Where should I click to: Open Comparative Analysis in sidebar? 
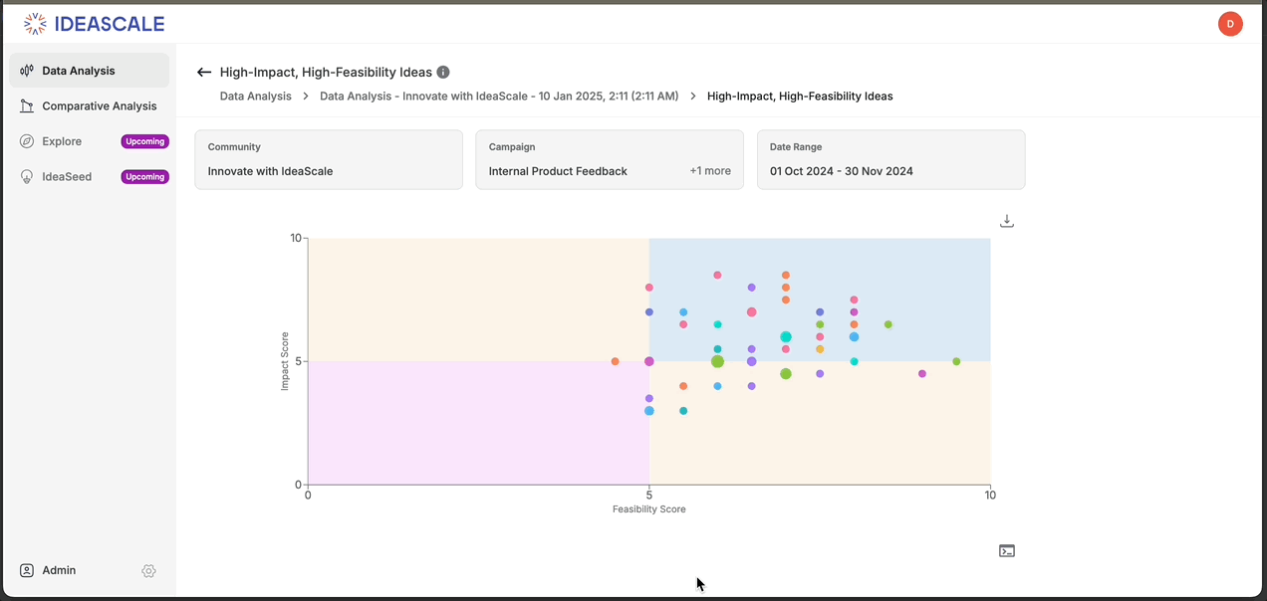(x=90, y=105)
